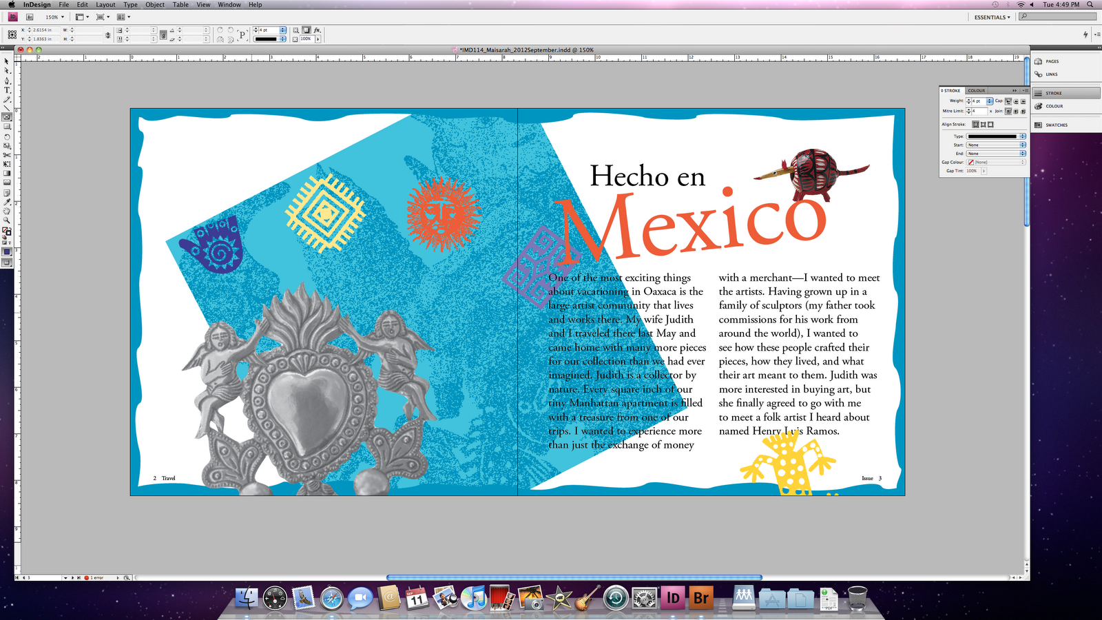Viewport: 1102px width, 620px height.
Task: Open the Arrange Documents dropdown
Action: point(123,17)
